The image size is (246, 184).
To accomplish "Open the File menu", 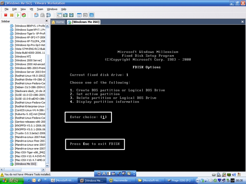I will [6, 9].
